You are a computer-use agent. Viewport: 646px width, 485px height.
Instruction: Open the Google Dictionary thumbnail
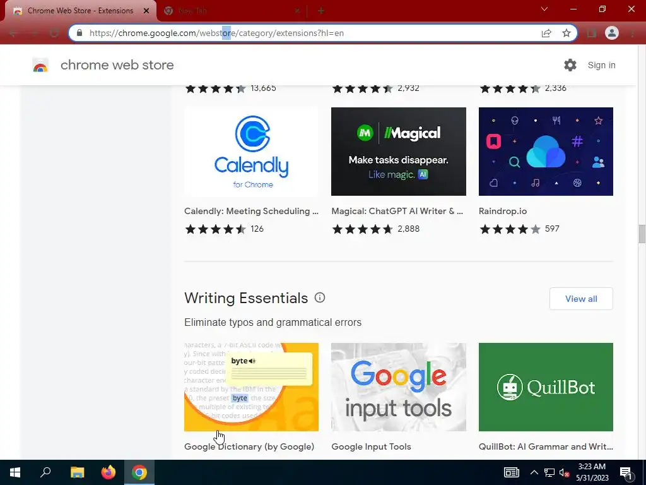pos(251,387)
